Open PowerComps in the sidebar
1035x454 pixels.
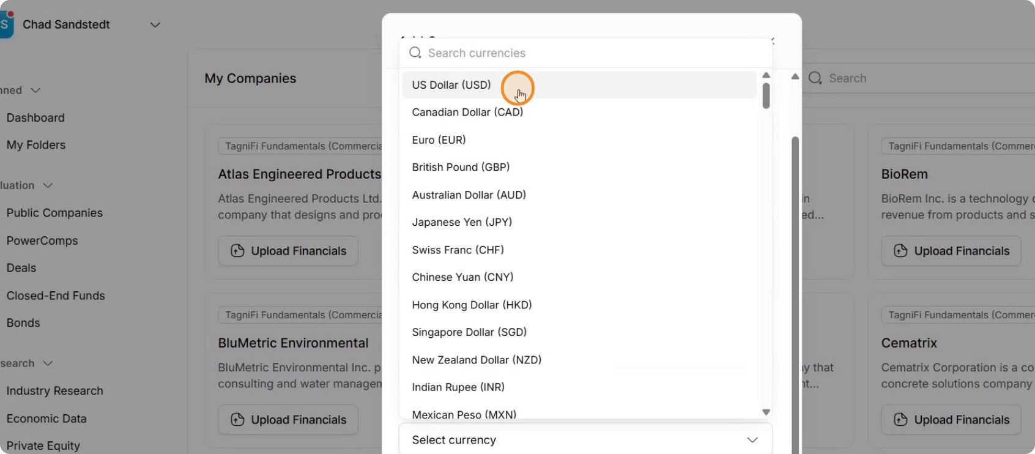click(42, 240)
